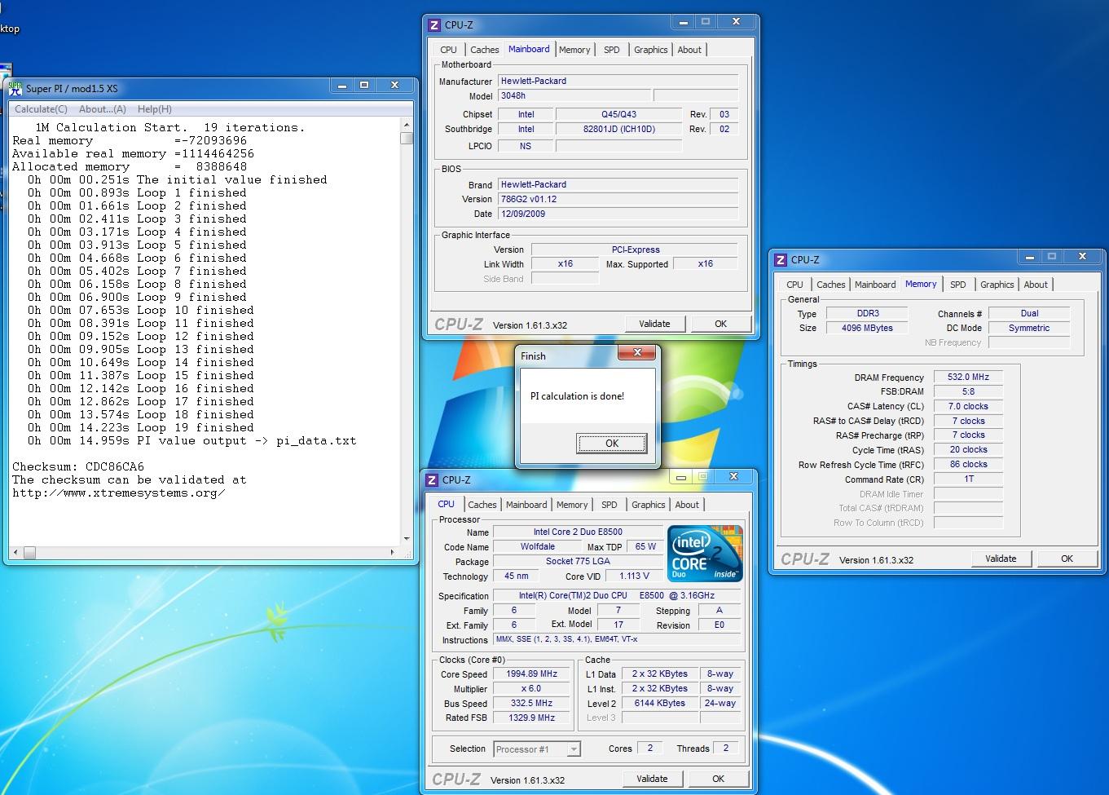Viewport: 1109px width, 795px height.
Task: Open Graphics tab in Memory window
Action: pos(997,285)
